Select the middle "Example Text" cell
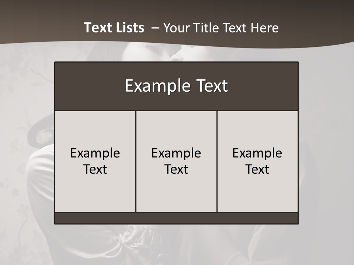The width and height of the screenshot is (354, 265). 176,161
